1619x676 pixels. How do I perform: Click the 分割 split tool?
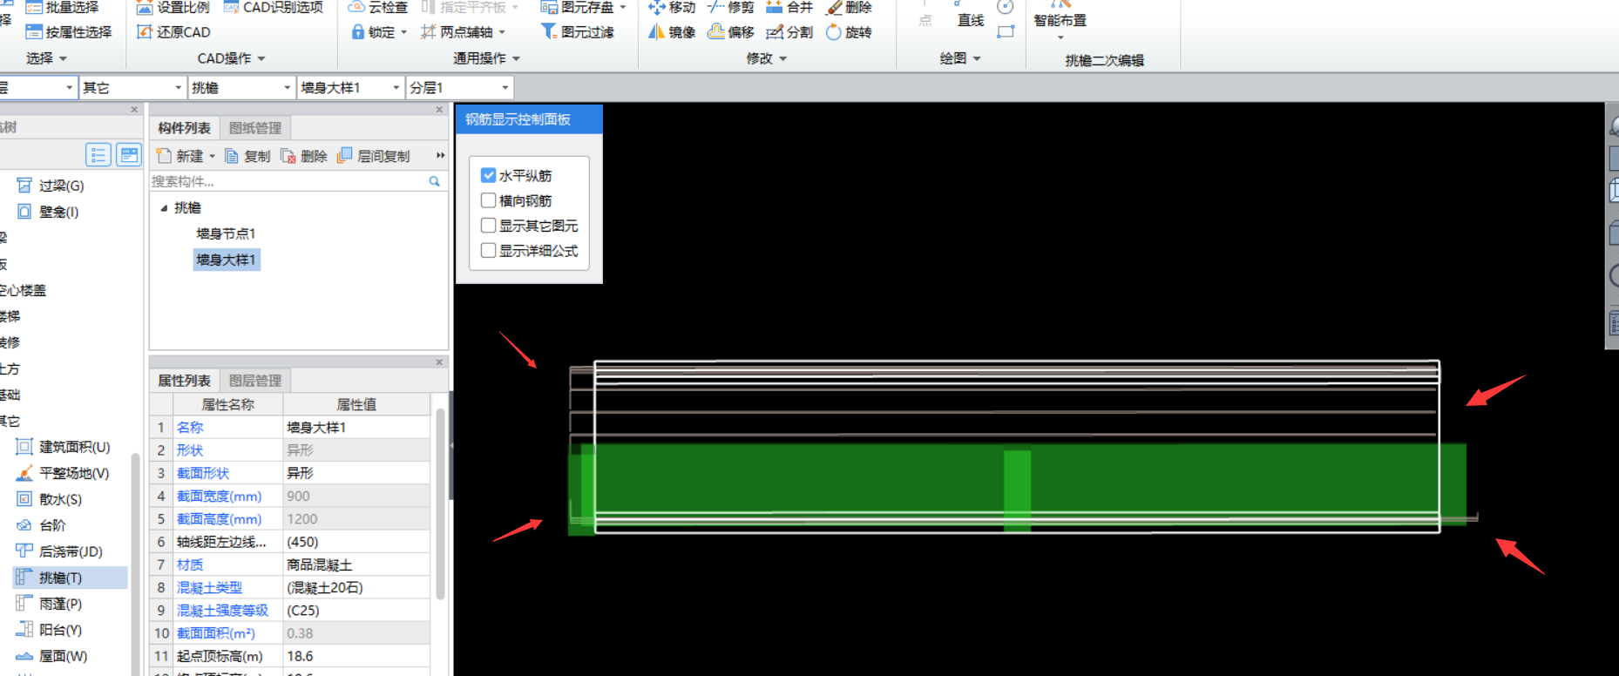(x=789, y=32)
